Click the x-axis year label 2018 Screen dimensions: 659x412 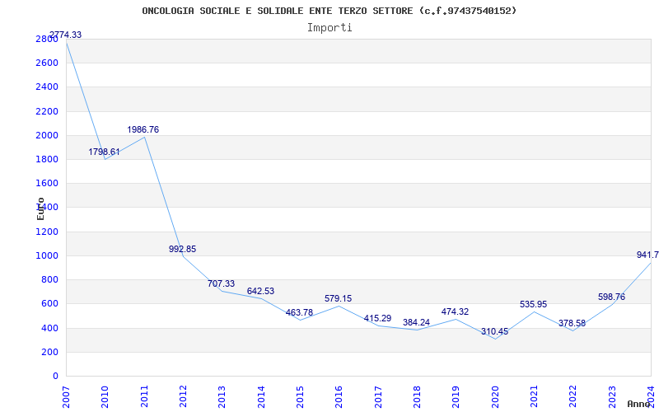pos(418,397)
